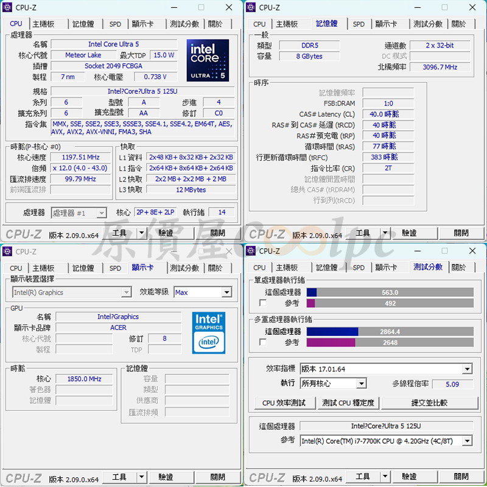Click 關閉 button in memory window
The width and height of the screenshot is (487, 487).
461,233
